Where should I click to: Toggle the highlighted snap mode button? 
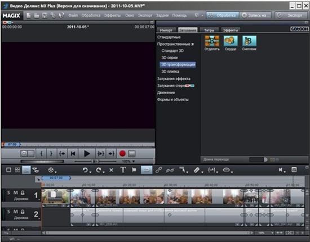pyautogui.click(x=147, y=170)
